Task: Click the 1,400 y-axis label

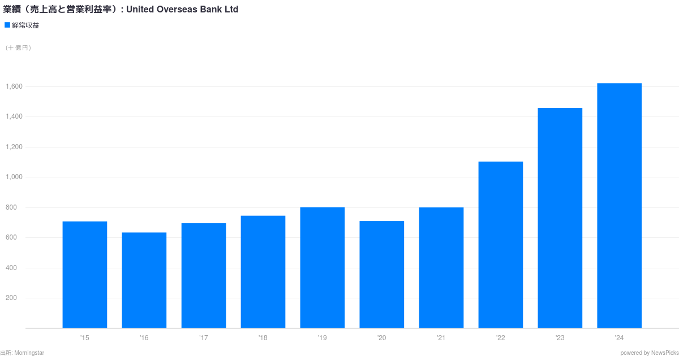Action: (14, 116)
